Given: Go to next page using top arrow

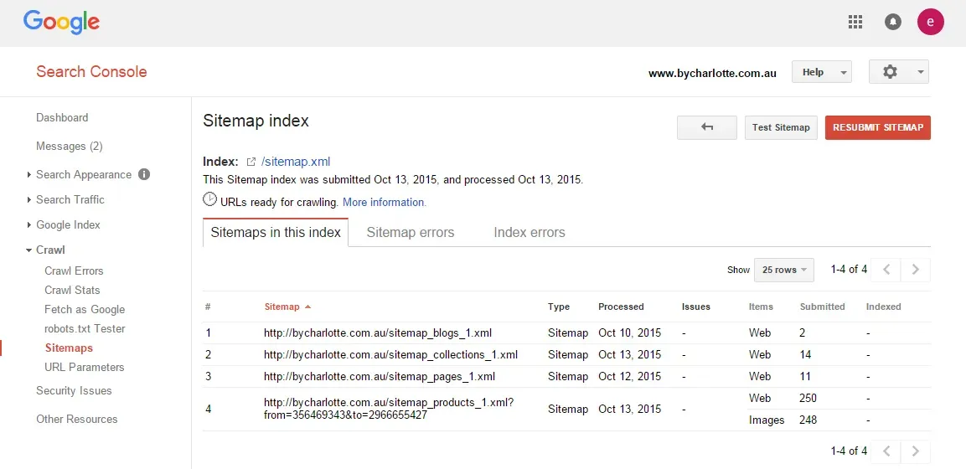Looking at the screenshot, I should [915, 270].
